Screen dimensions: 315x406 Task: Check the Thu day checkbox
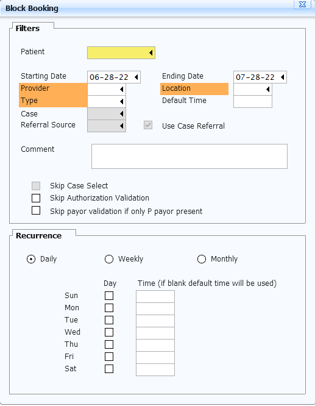point(109,344)
